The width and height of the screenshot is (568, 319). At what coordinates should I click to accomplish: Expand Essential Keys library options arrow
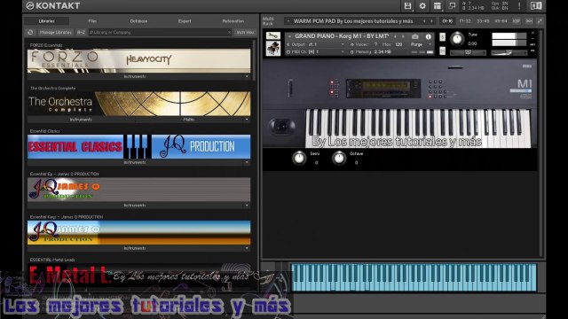[x=247, y=248]
